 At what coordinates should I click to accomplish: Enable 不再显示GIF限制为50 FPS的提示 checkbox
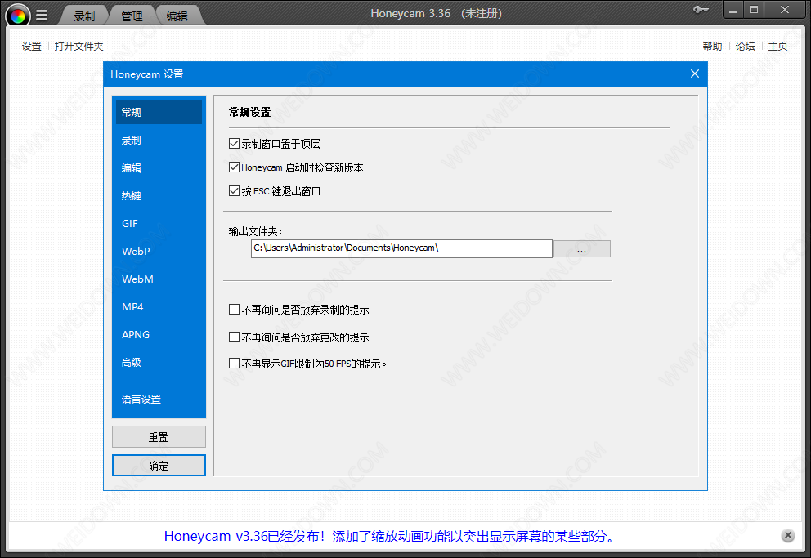235,364
